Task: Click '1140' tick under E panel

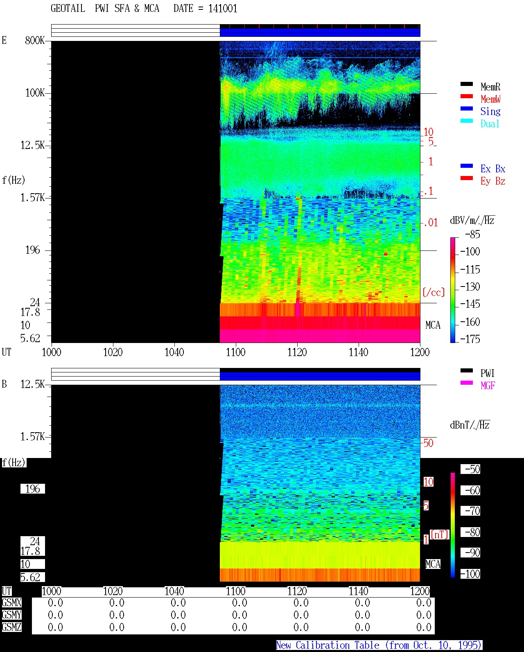Action: pyautogui.click(x=358, y=352)
